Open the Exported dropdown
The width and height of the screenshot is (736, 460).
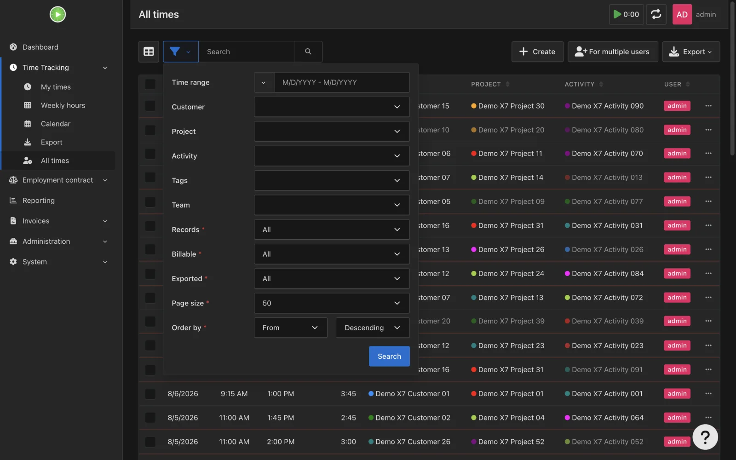(x=332, y=279)
